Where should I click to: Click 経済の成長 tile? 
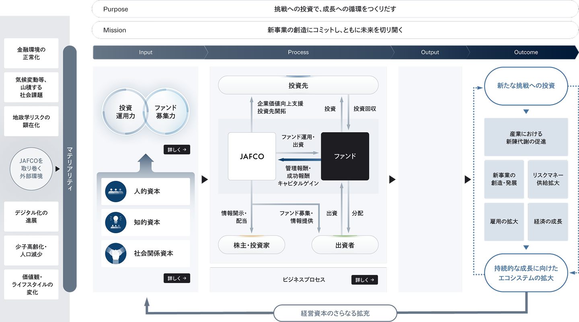click(548, 222)
